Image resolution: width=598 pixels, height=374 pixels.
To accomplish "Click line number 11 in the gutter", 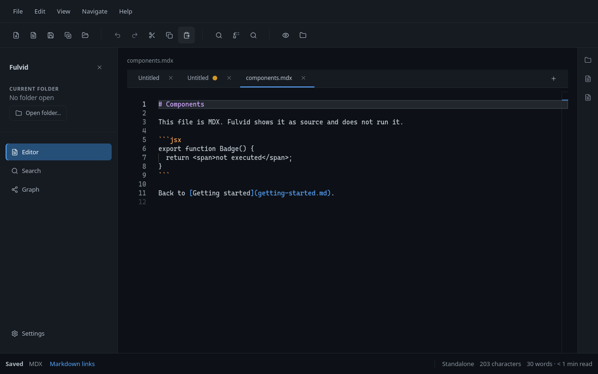I will (x=142, y=193).
